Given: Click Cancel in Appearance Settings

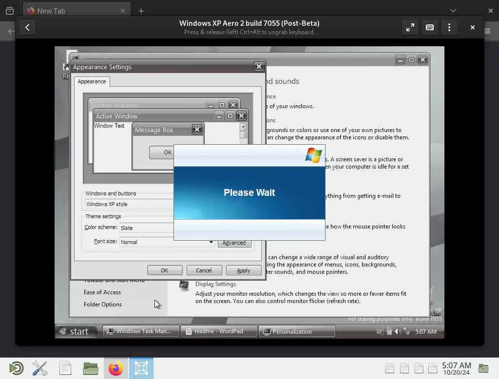Looking at the screenshot, I should tap(204, 270).
